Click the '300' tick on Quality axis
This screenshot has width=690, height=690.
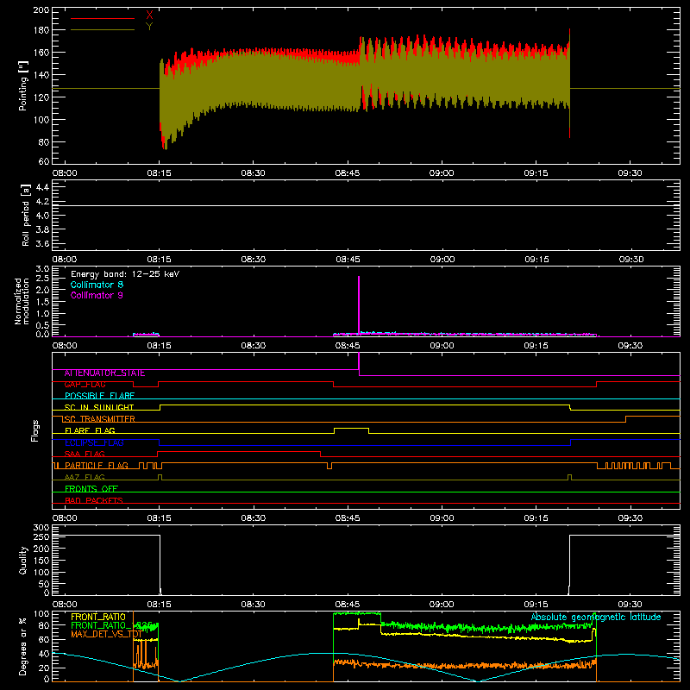(41, 528)
